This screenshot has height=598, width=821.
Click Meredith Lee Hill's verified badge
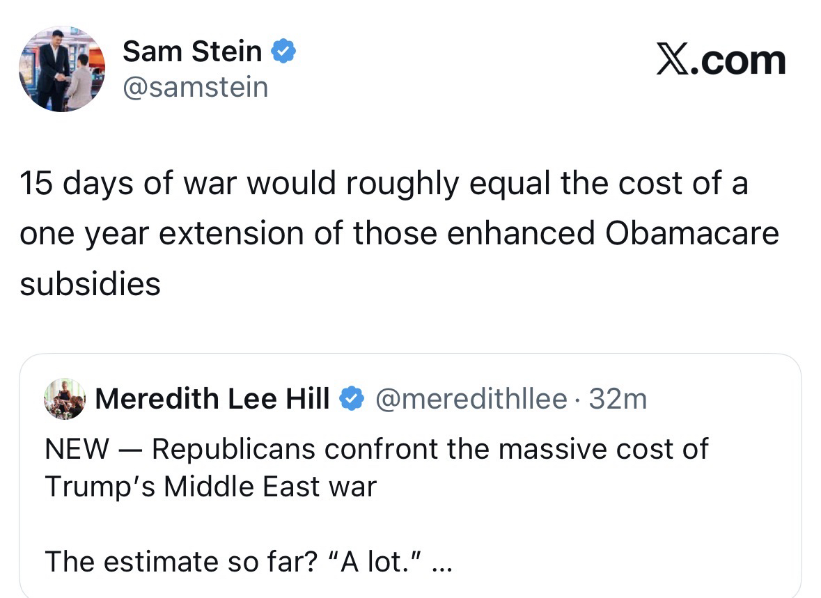tap(352, 400)
